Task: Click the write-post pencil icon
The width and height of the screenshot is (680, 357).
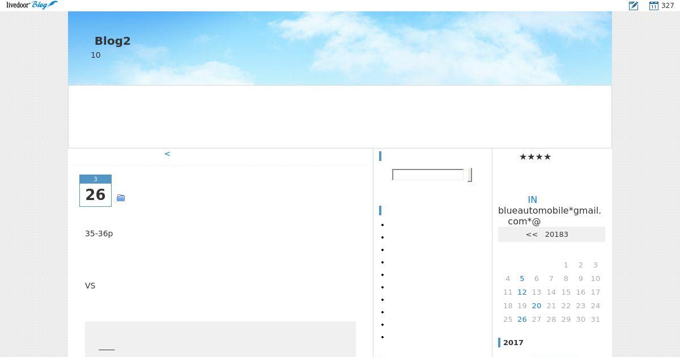Action: pyautogui.click(x=634, y=6)
